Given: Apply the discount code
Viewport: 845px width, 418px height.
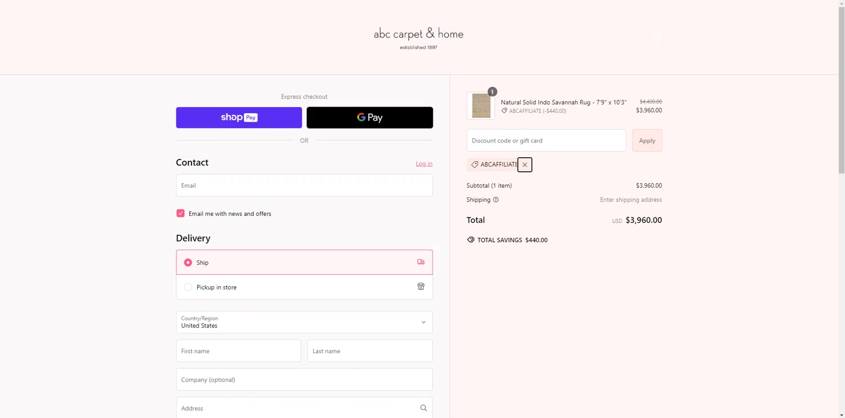Looking at the screenshot, I should pyautogui.click(x=647, y=140).
